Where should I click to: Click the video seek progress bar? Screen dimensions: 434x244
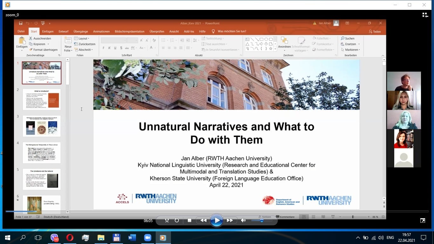pyautogui.click(x=217, y=211)
